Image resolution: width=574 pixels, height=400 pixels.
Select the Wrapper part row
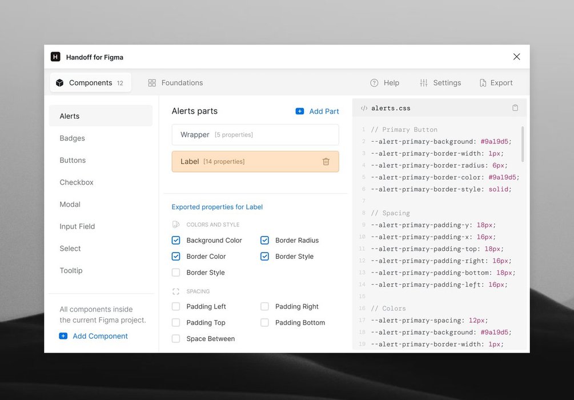(x=255, y=135)
